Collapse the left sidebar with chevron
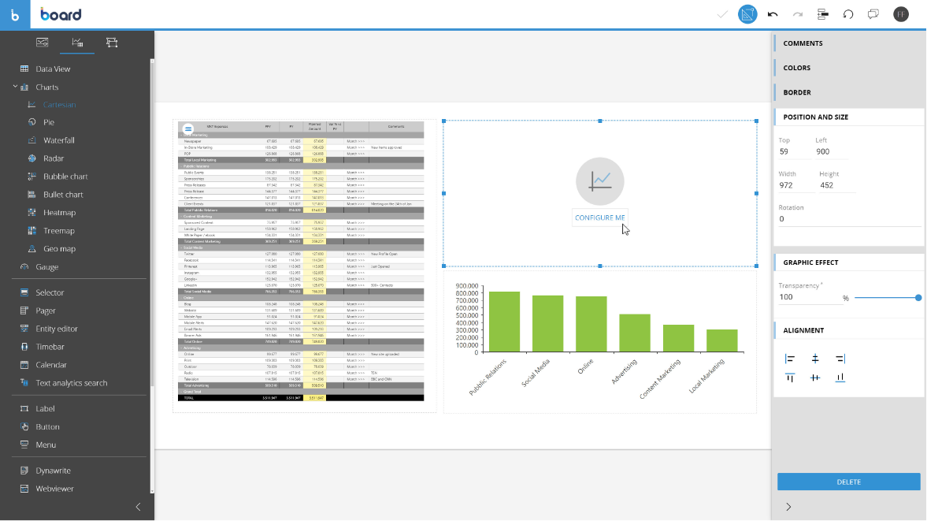The width and height of the screenshot is (927, 521). tap(139, 507)
